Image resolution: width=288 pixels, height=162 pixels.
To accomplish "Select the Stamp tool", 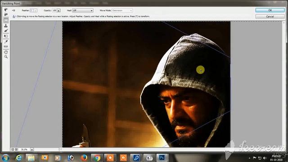I will click(x=6, y=26).
